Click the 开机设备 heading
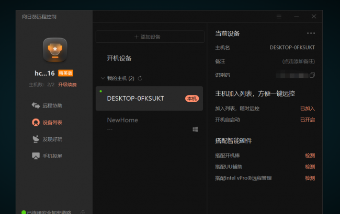 point(119,58)
